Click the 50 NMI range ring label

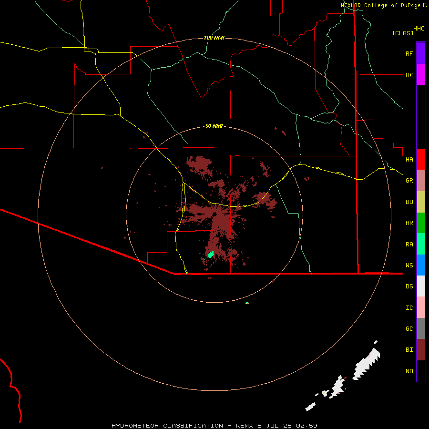[x=214, y=126]
